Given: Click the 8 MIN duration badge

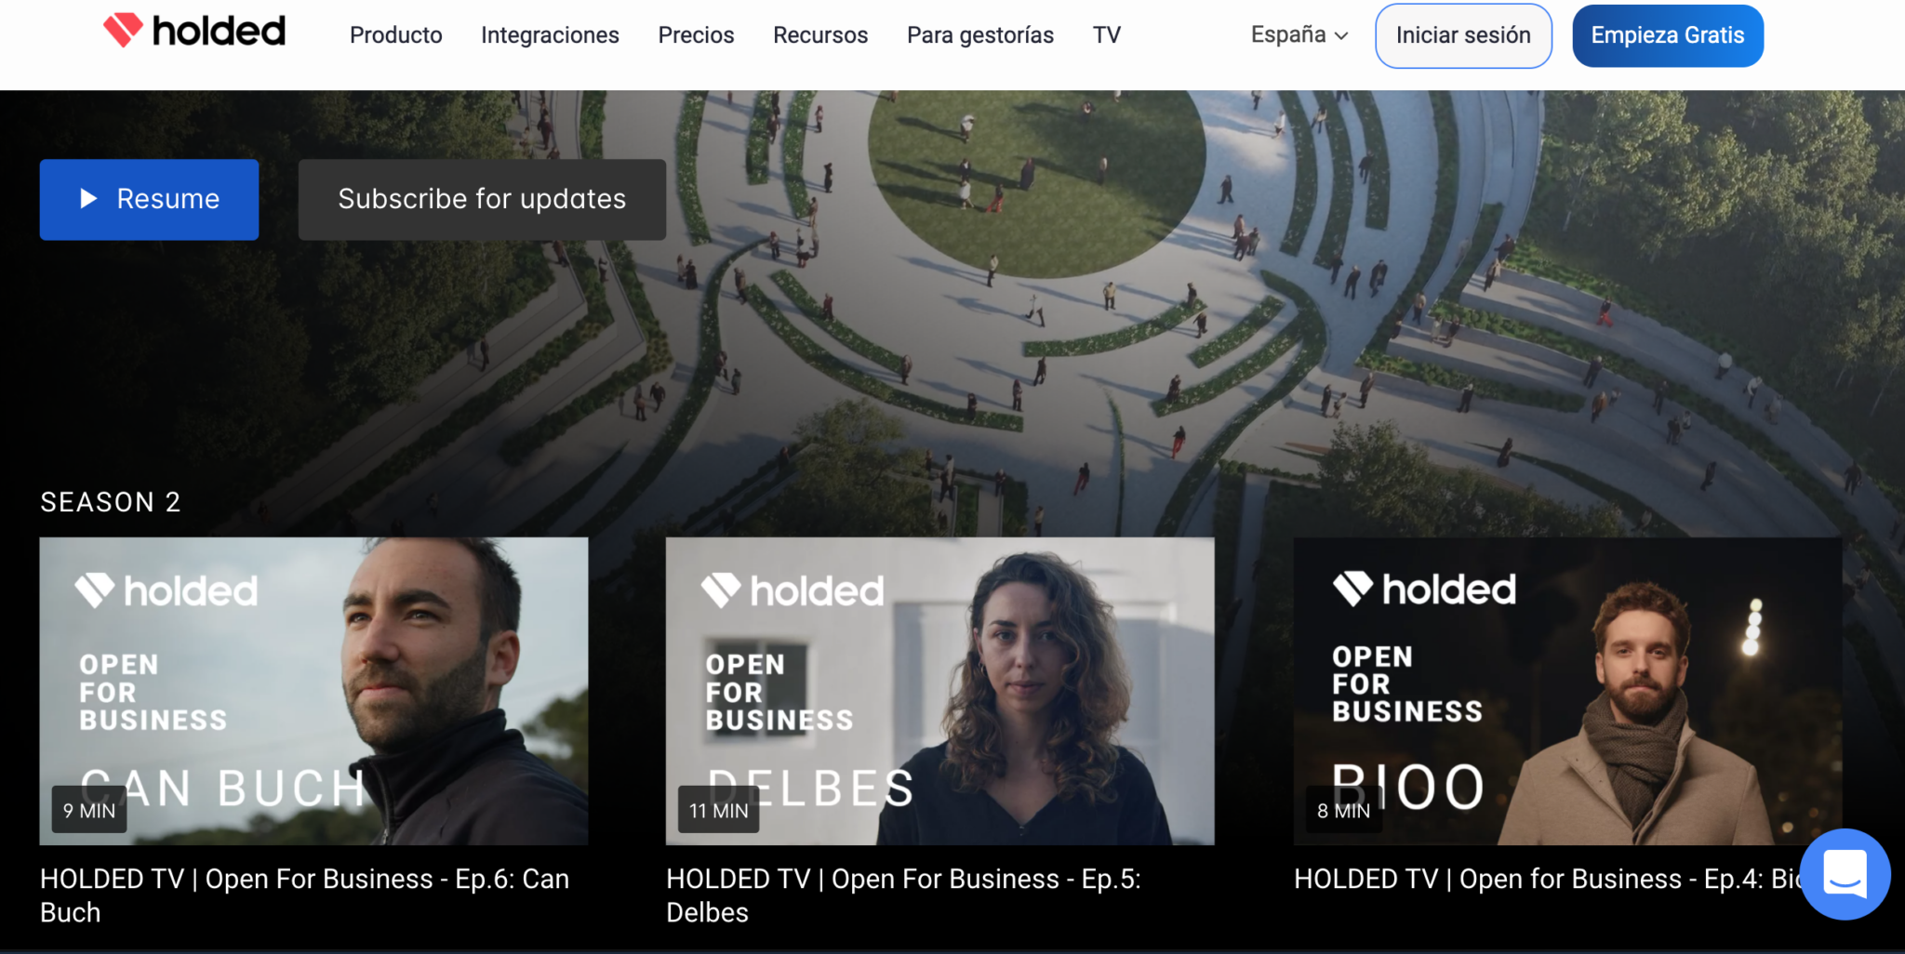Looking at the screenshot, I should 1343,810.
